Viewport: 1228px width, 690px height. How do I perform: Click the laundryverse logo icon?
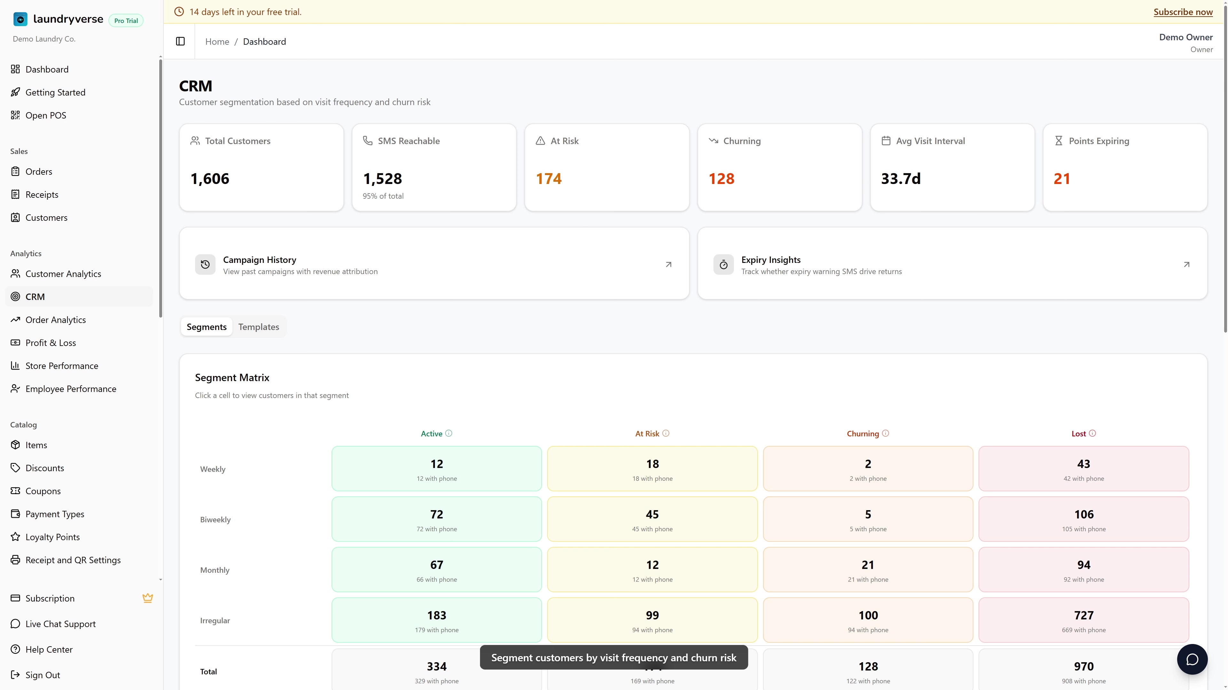[20, 19]
